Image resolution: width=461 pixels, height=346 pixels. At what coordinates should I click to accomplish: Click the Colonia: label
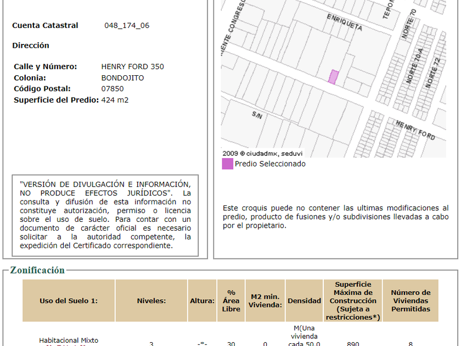tap(30, 78)
